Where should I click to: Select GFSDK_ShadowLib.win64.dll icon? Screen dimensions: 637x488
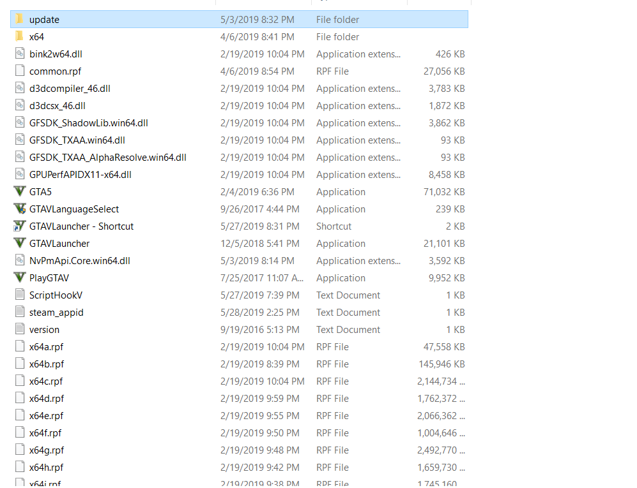(20, 122)
